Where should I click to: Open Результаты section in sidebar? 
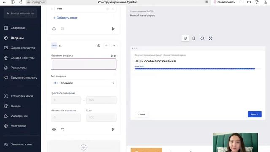coord(19,68)
